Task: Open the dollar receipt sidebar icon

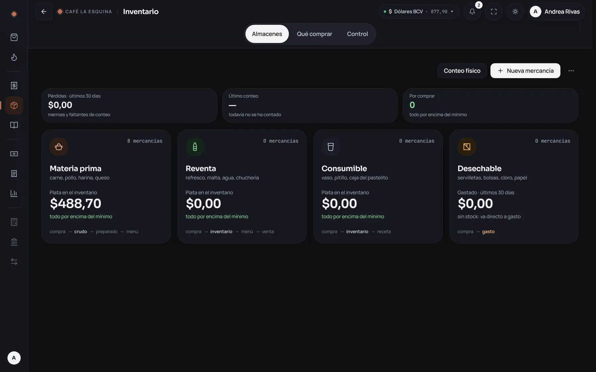Action: pos(14,85)
